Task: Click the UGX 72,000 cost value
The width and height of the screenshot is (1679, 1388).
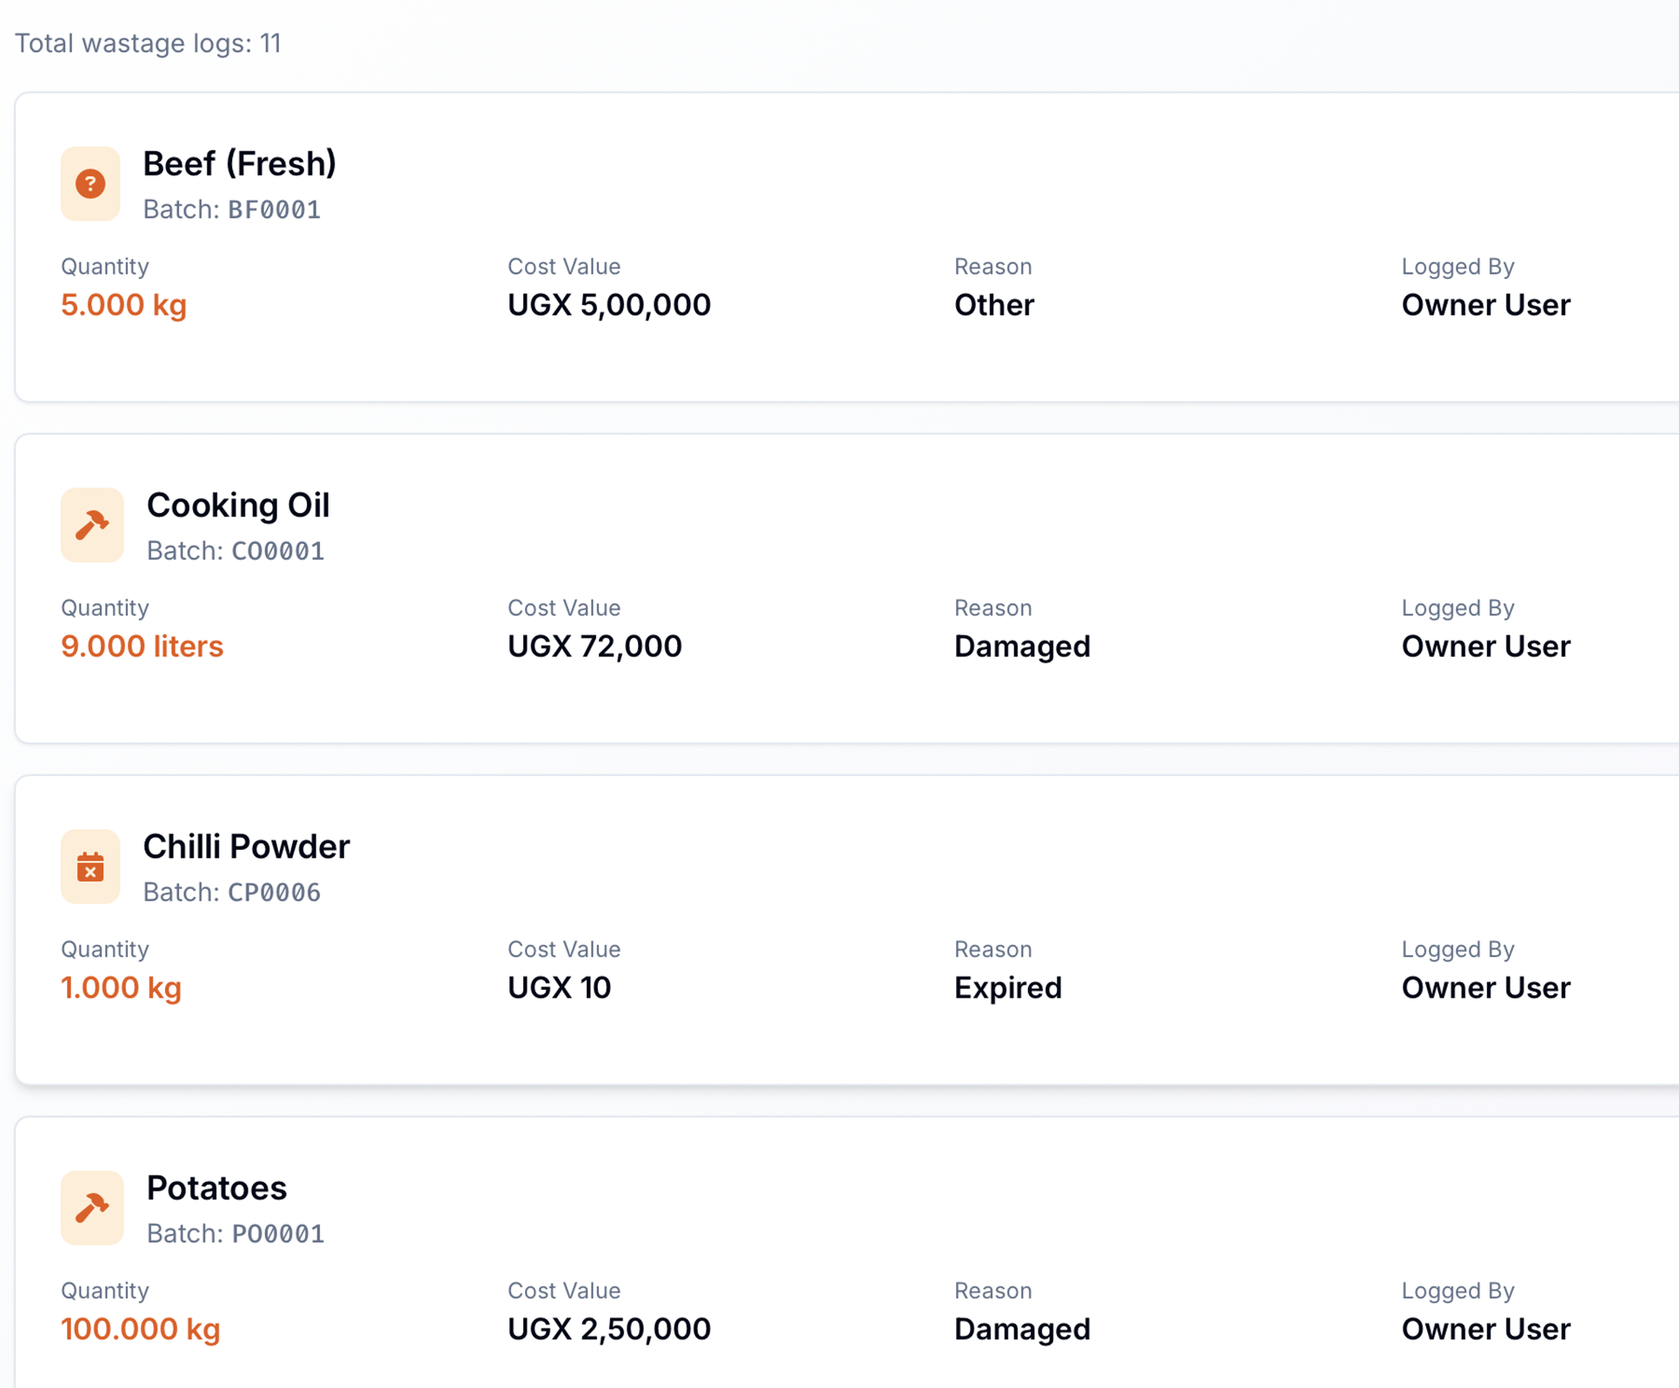Action: (x=594, y=647)
